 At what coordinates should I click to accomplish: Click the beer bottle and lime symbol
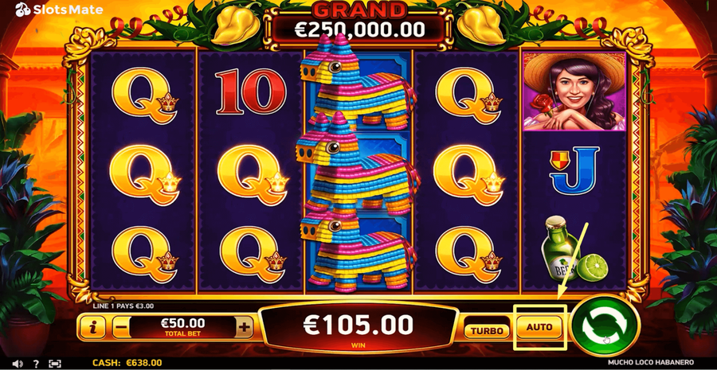pos(574,249)
